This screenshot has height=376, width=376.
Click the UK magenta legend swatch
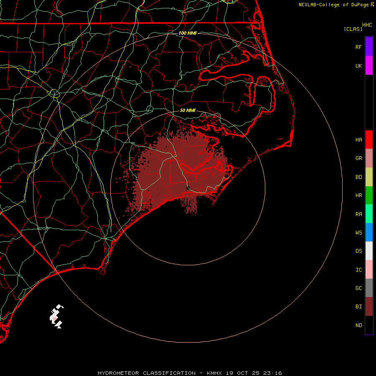(x=369, y=66)
